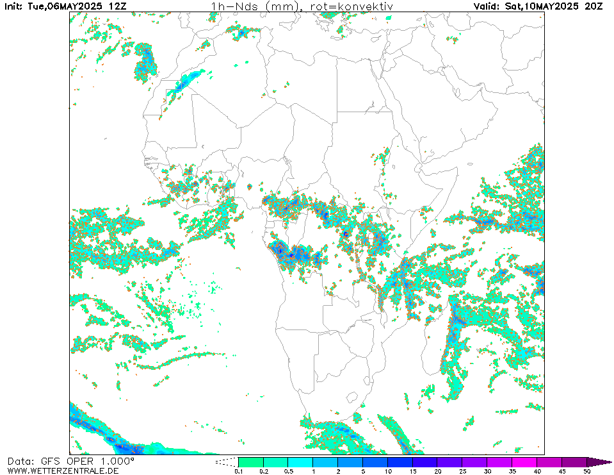Select legend color swatch between 10 and 15
This screenshot has height=475, width=614.
click(400, 462)
